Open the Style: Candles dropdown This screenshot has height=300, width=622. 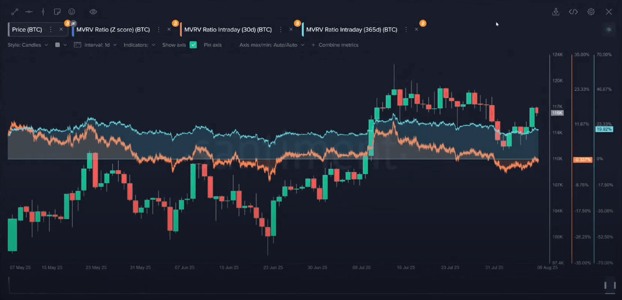(28, 45)
